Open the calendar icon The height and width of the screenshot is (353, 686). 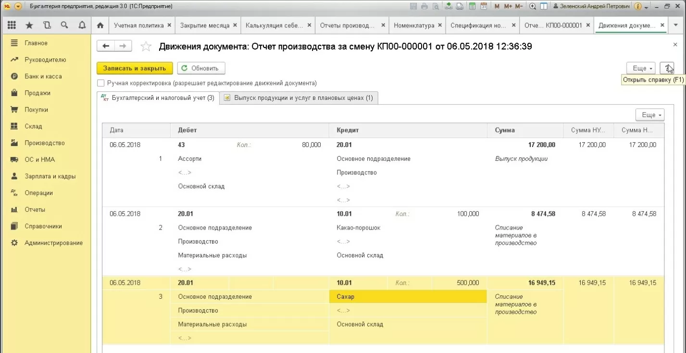[x=484, y=6]
